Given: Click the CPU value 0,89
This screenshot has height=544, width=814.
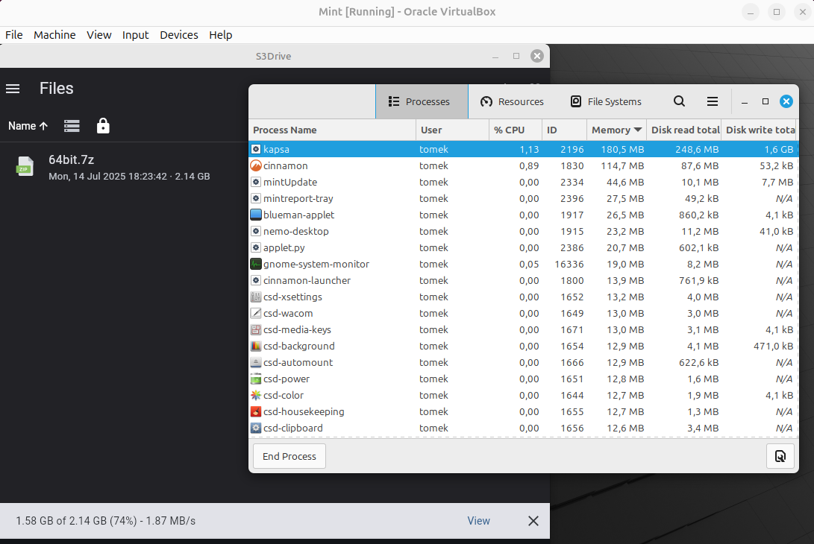Looking at the screenshot, I should [x=529, y=166].
